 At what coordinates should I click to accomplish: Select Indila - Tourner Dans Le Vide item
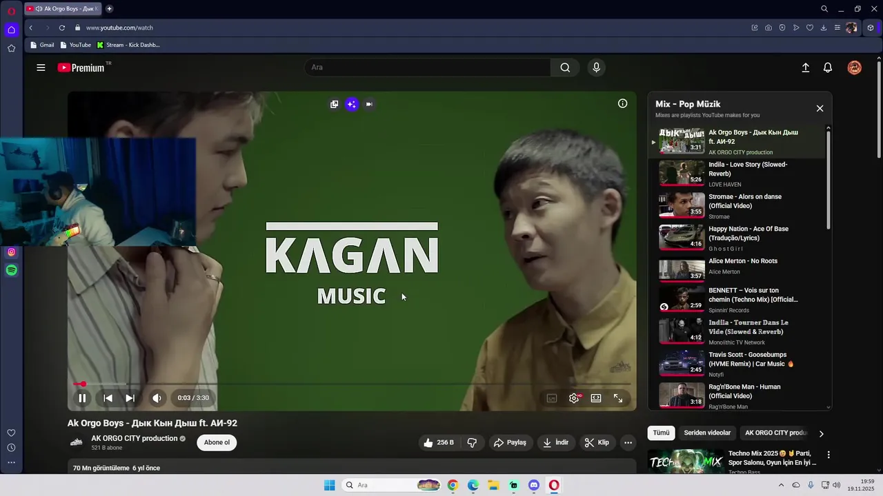(738, 331)
